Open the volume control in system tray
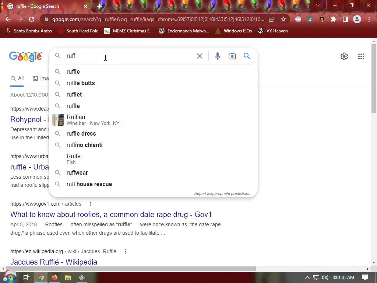Image resolution: width=377 pixels, height=283 pixels. pyautogui.click(x=325, y=277)
